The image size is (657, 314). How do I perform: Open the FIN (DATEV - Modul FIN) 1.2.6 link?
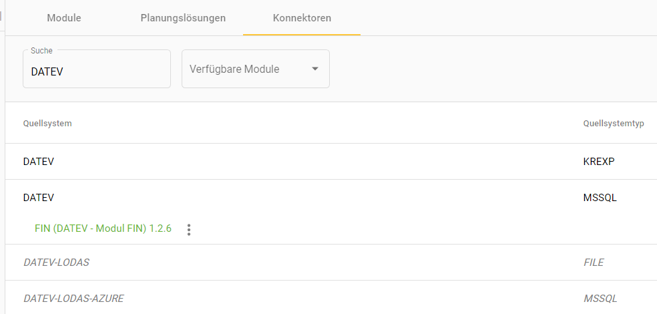pyautogui.click(x=103, y=228)
